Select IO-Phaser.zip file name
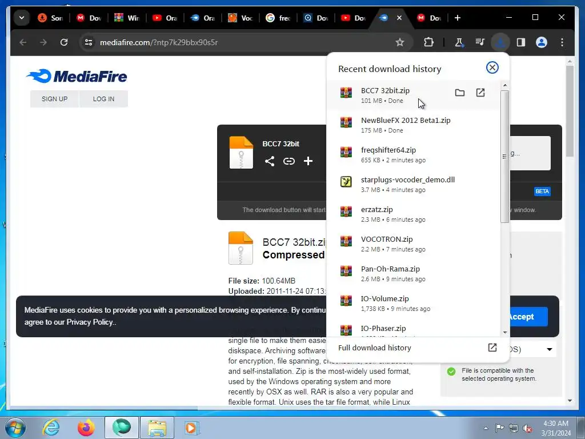This screenshot has width=585, height=439. 383,329
